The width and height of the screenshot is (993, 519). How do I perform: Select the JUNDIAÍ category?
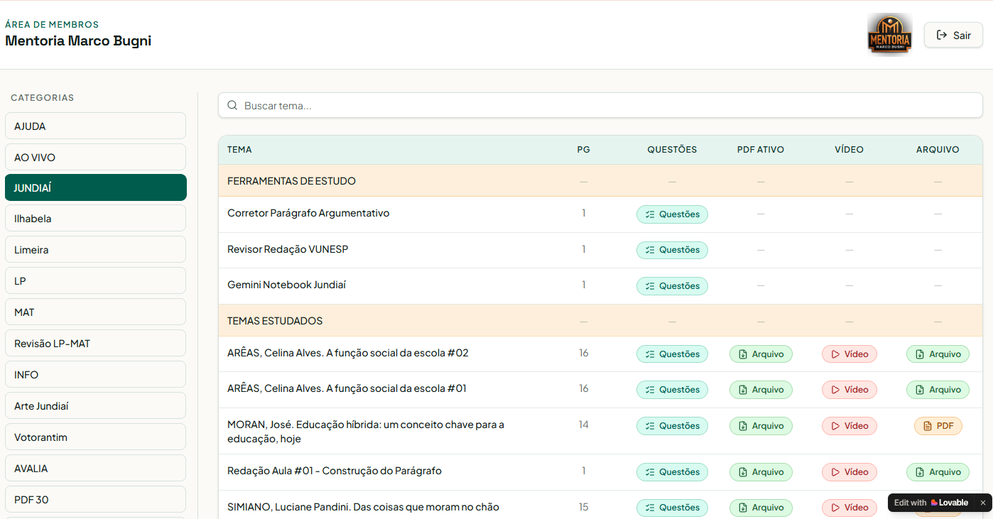click(95, 187)
